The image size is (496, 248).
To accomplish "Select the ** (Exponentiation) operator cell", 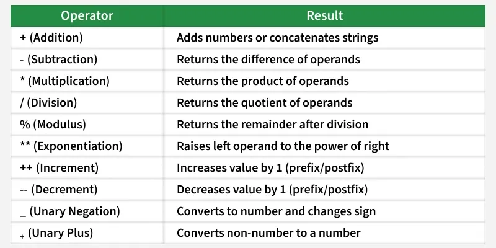I will point(87,146).
